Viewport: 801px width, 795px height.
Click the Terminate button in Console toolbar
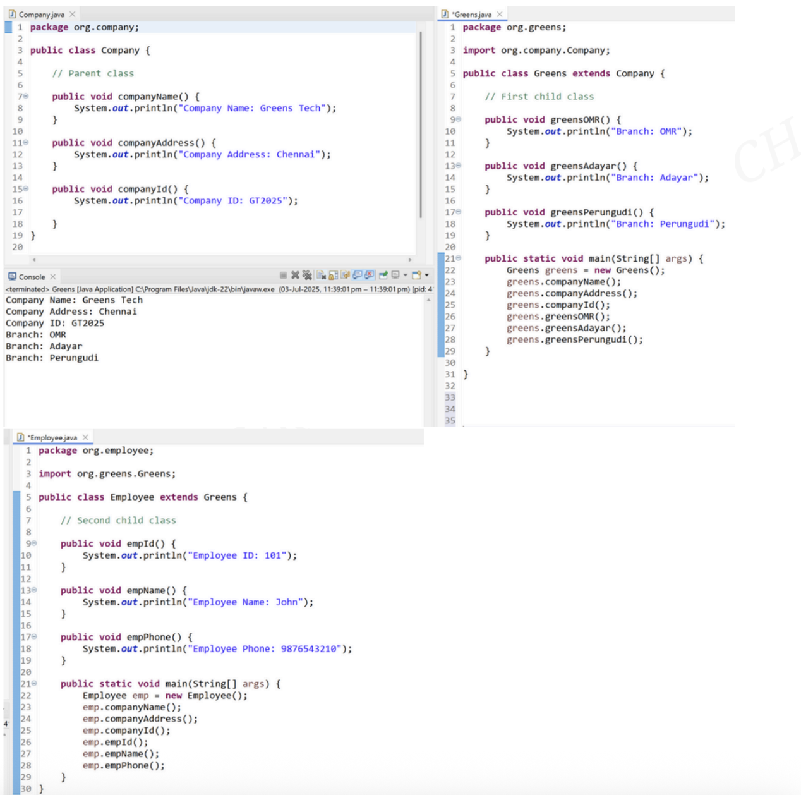pyautogui.click(x=283, y=275)
